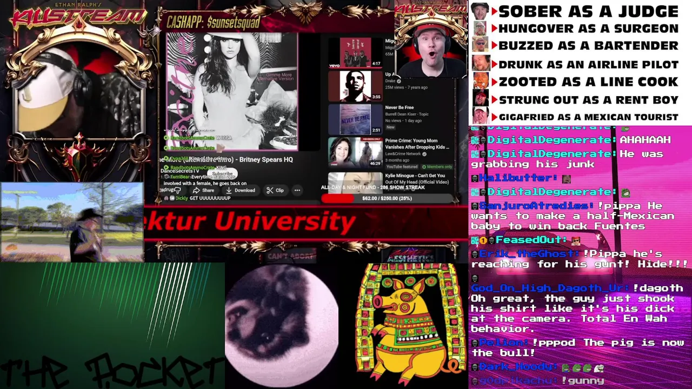692x389 pixels.
Task: Click the YouTube featured badge
Action: click(x=401, y=167)
